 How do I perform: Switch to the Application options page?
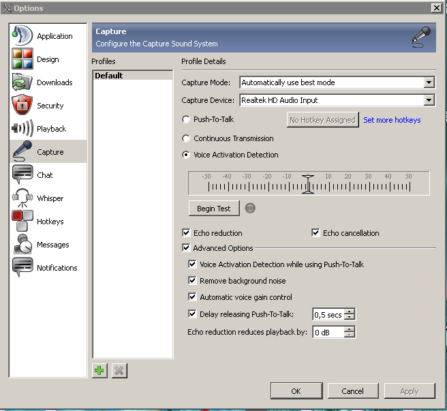[48, 35]
